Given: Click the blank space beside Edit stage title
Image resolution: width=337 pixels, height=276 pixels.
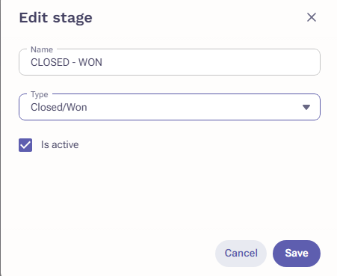Looking at the screenshot, I should (200, 17).
